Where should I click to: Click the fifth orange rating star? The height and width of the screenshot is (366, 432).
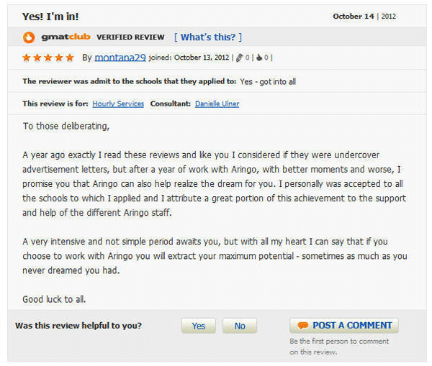(x=70, y=58)
